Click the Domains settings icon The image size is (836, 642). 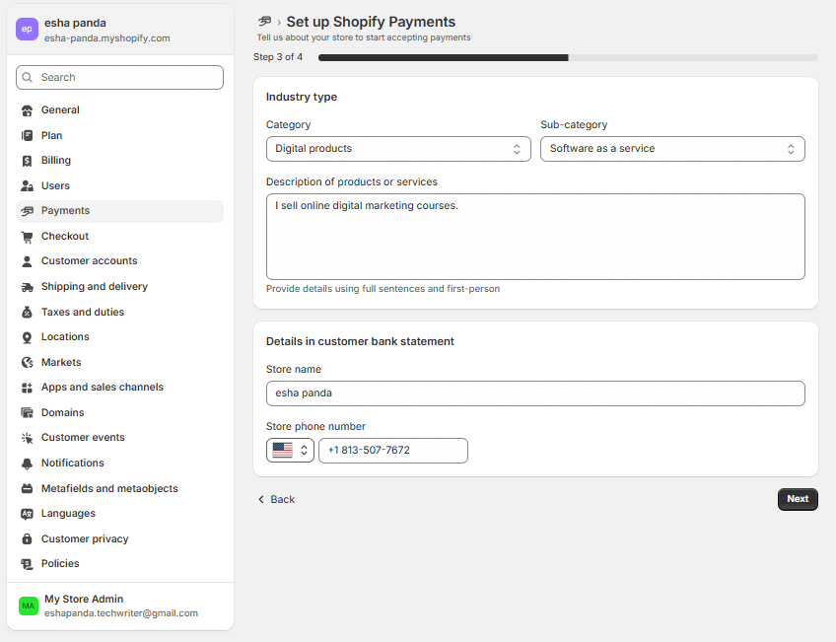pos(26,412)
